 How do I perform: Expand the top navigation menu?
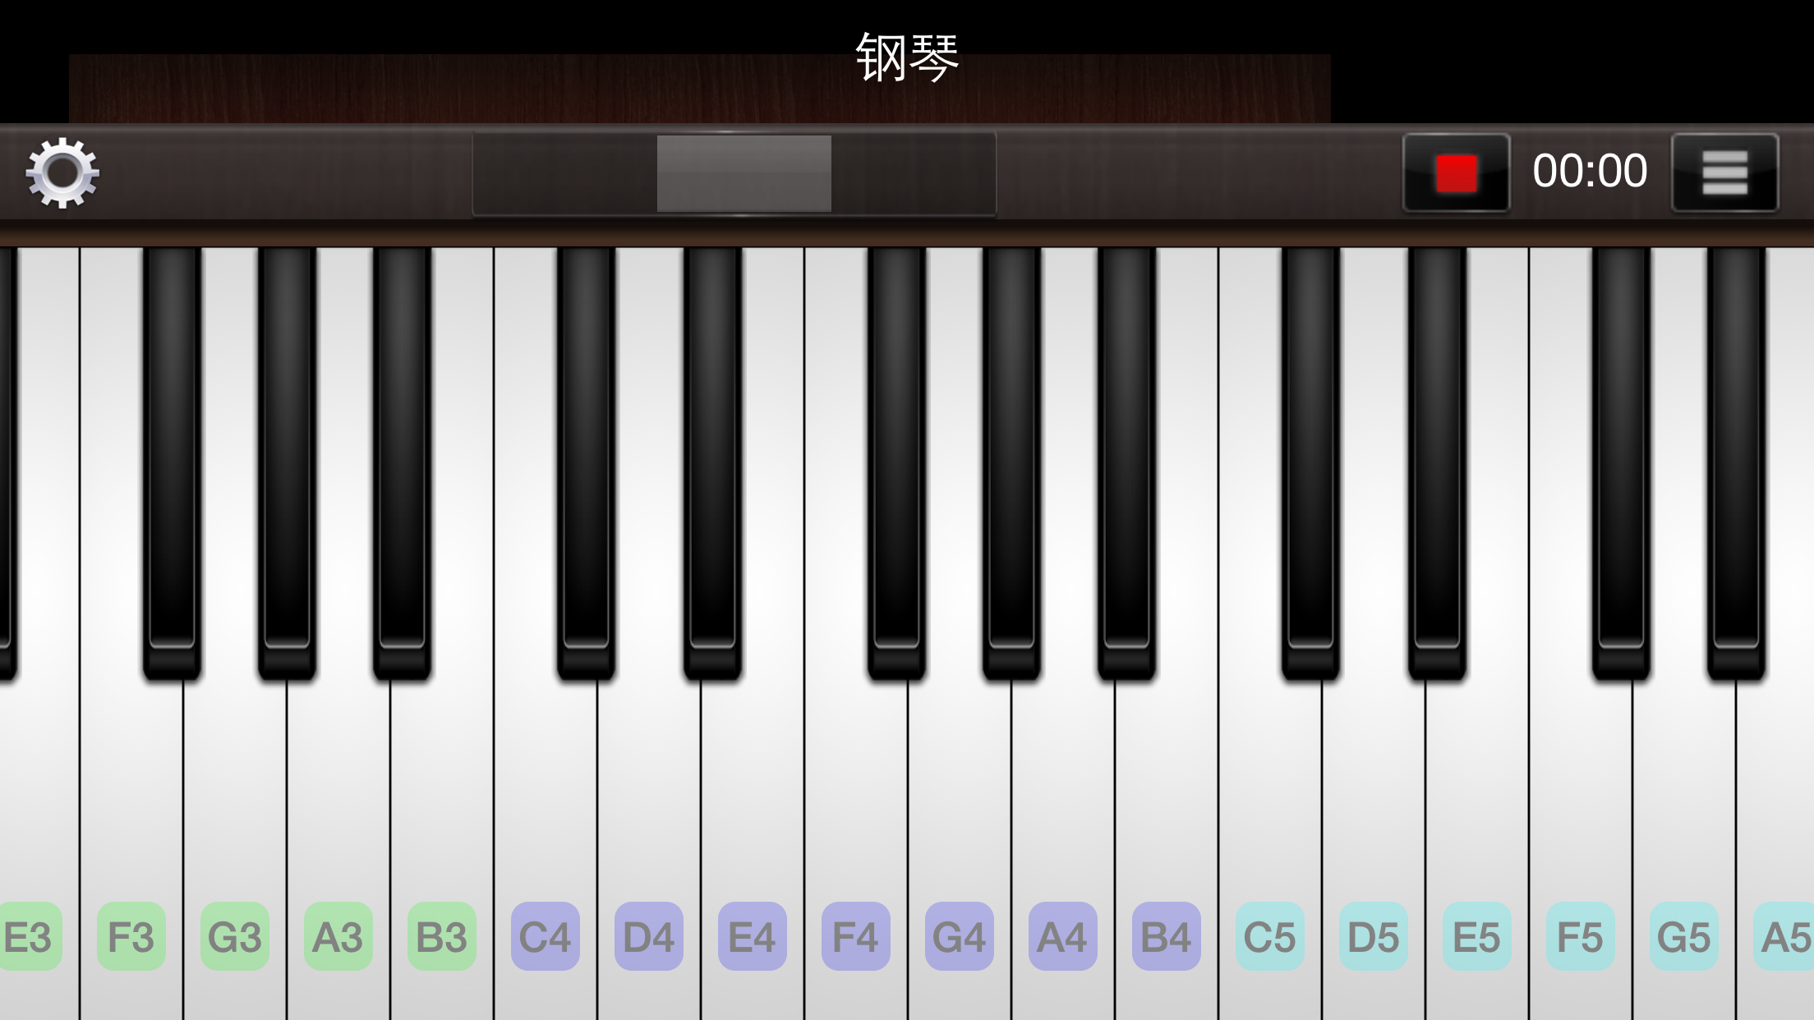click(x=1724, y=172)
